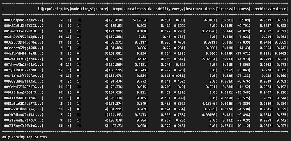Select id value '0099y8U9Px3fIJX5L...'
Screen dimensions: 291x141
(23, 81)
